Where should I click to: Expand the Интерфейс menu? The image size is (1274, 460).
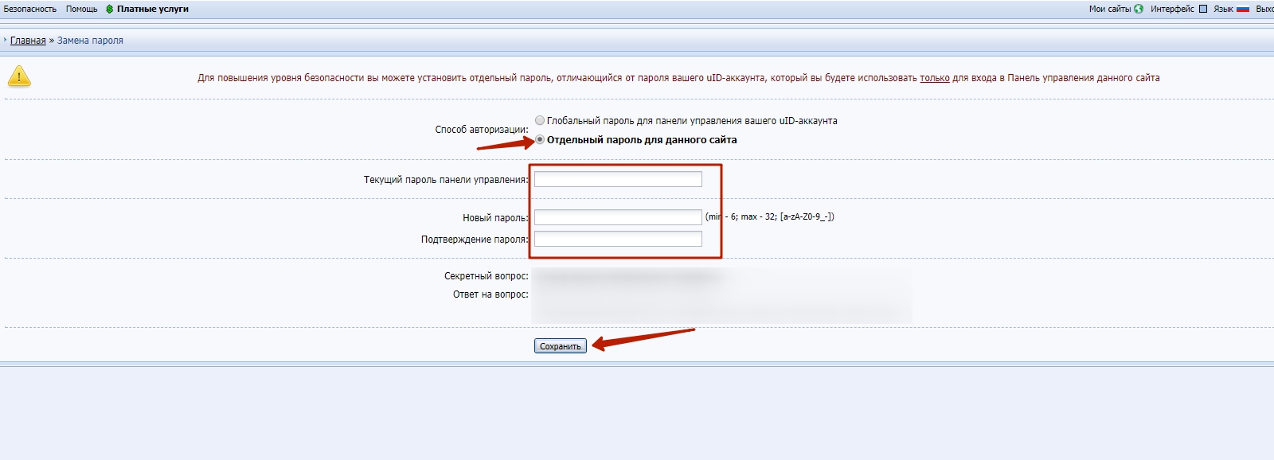pyautogui.click(x=1172, y=10)
